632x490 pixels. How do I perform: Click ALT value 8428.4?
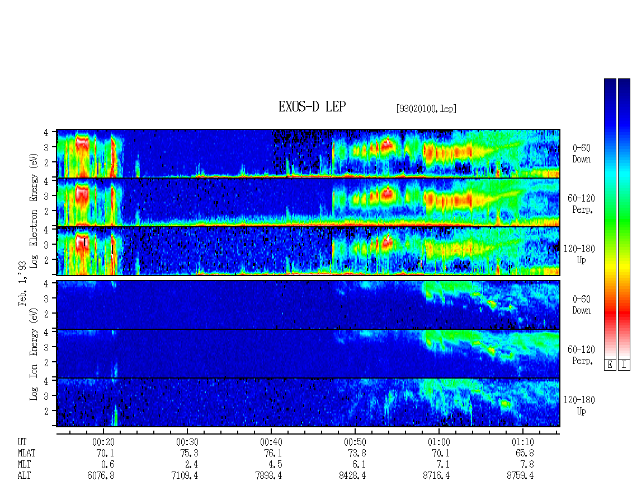[x=352, y=476]
